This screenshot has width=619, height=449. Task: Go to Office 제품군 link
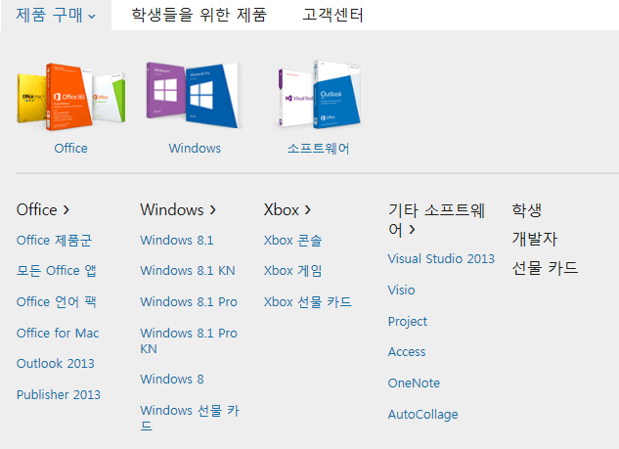pos(54,240)
